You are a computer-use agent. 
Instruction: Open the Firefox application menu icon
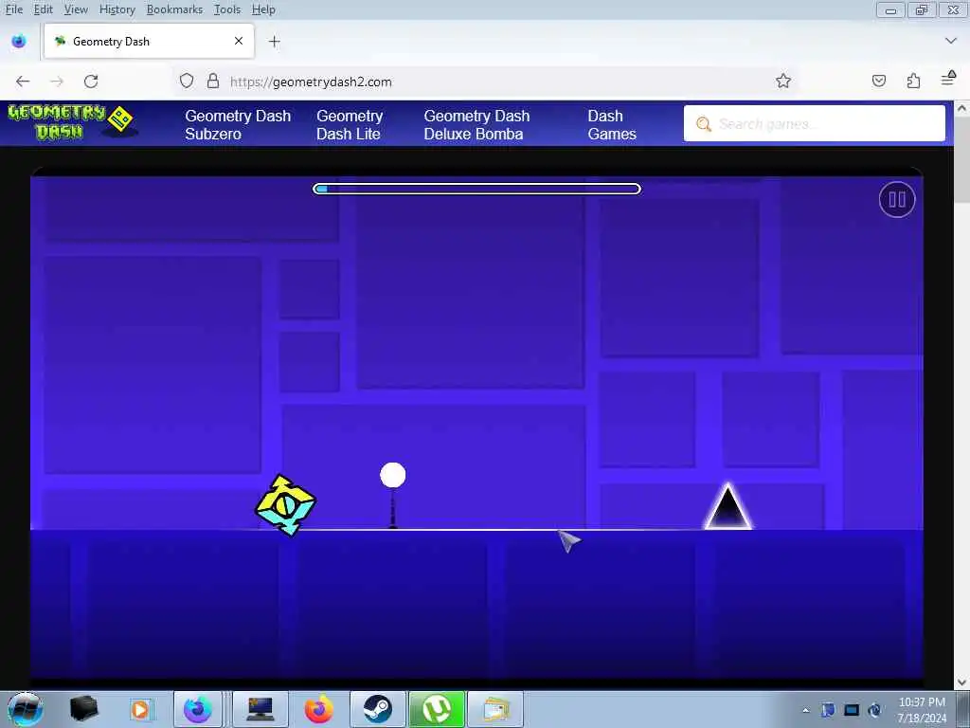(x=947, y=79)
